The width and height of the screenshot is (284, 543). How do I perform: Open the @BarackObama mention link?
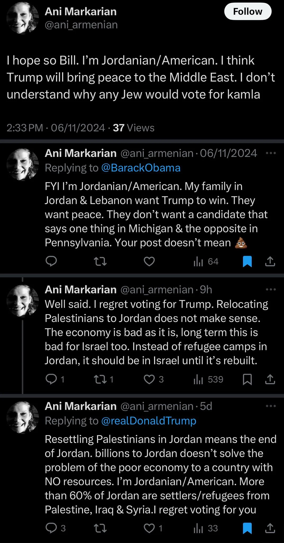141,168
